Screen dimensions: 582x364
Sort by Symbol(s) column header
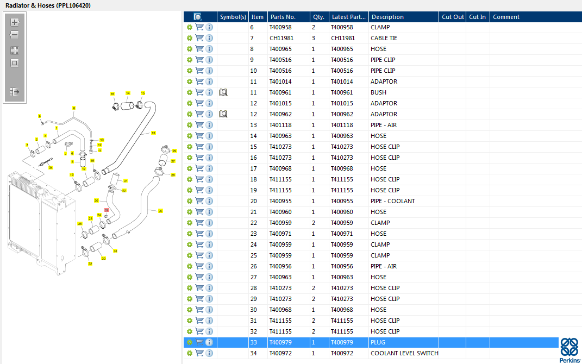pyautogui.click(x=233, y=17)
